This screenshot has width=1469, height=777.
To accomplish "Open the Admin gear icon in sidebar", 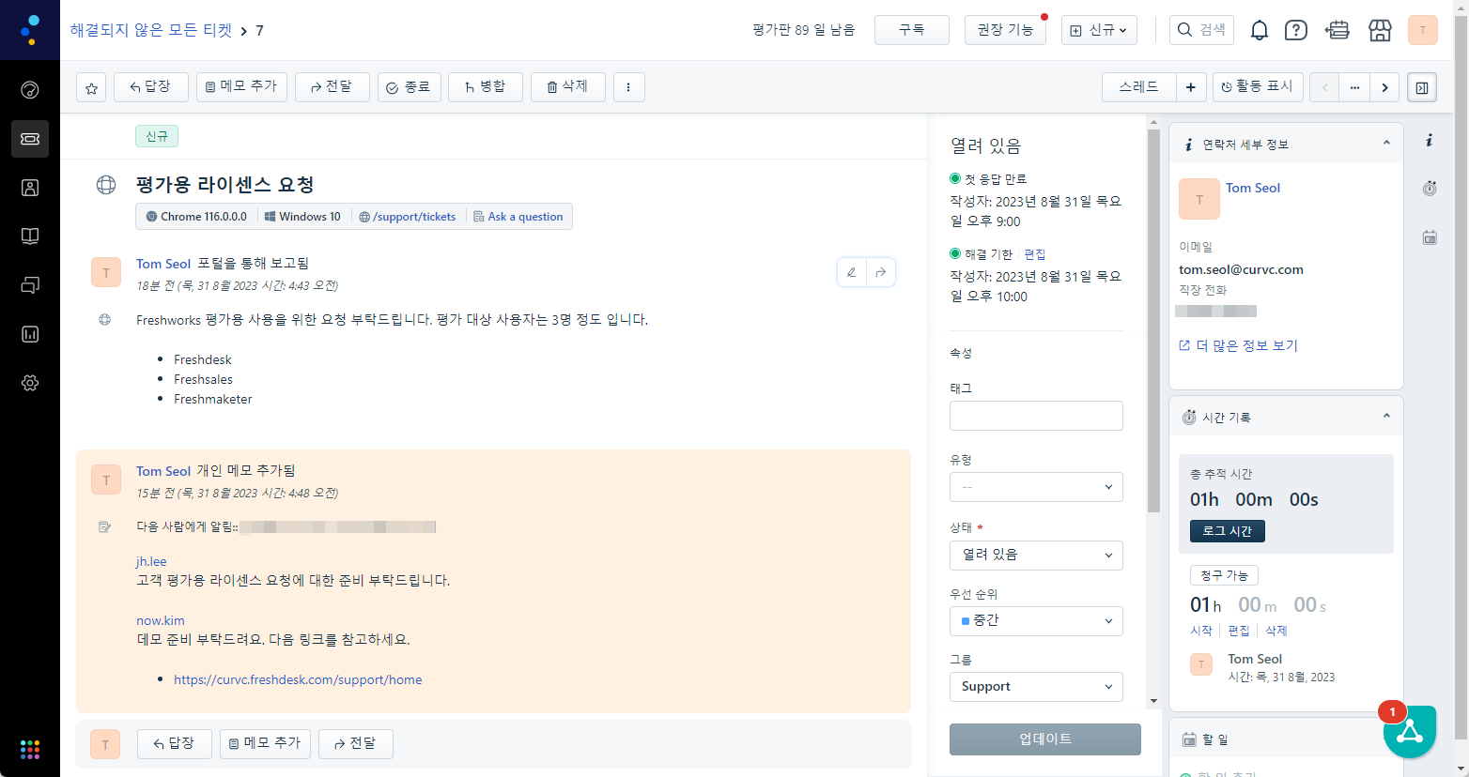I will tap(30, 383).
